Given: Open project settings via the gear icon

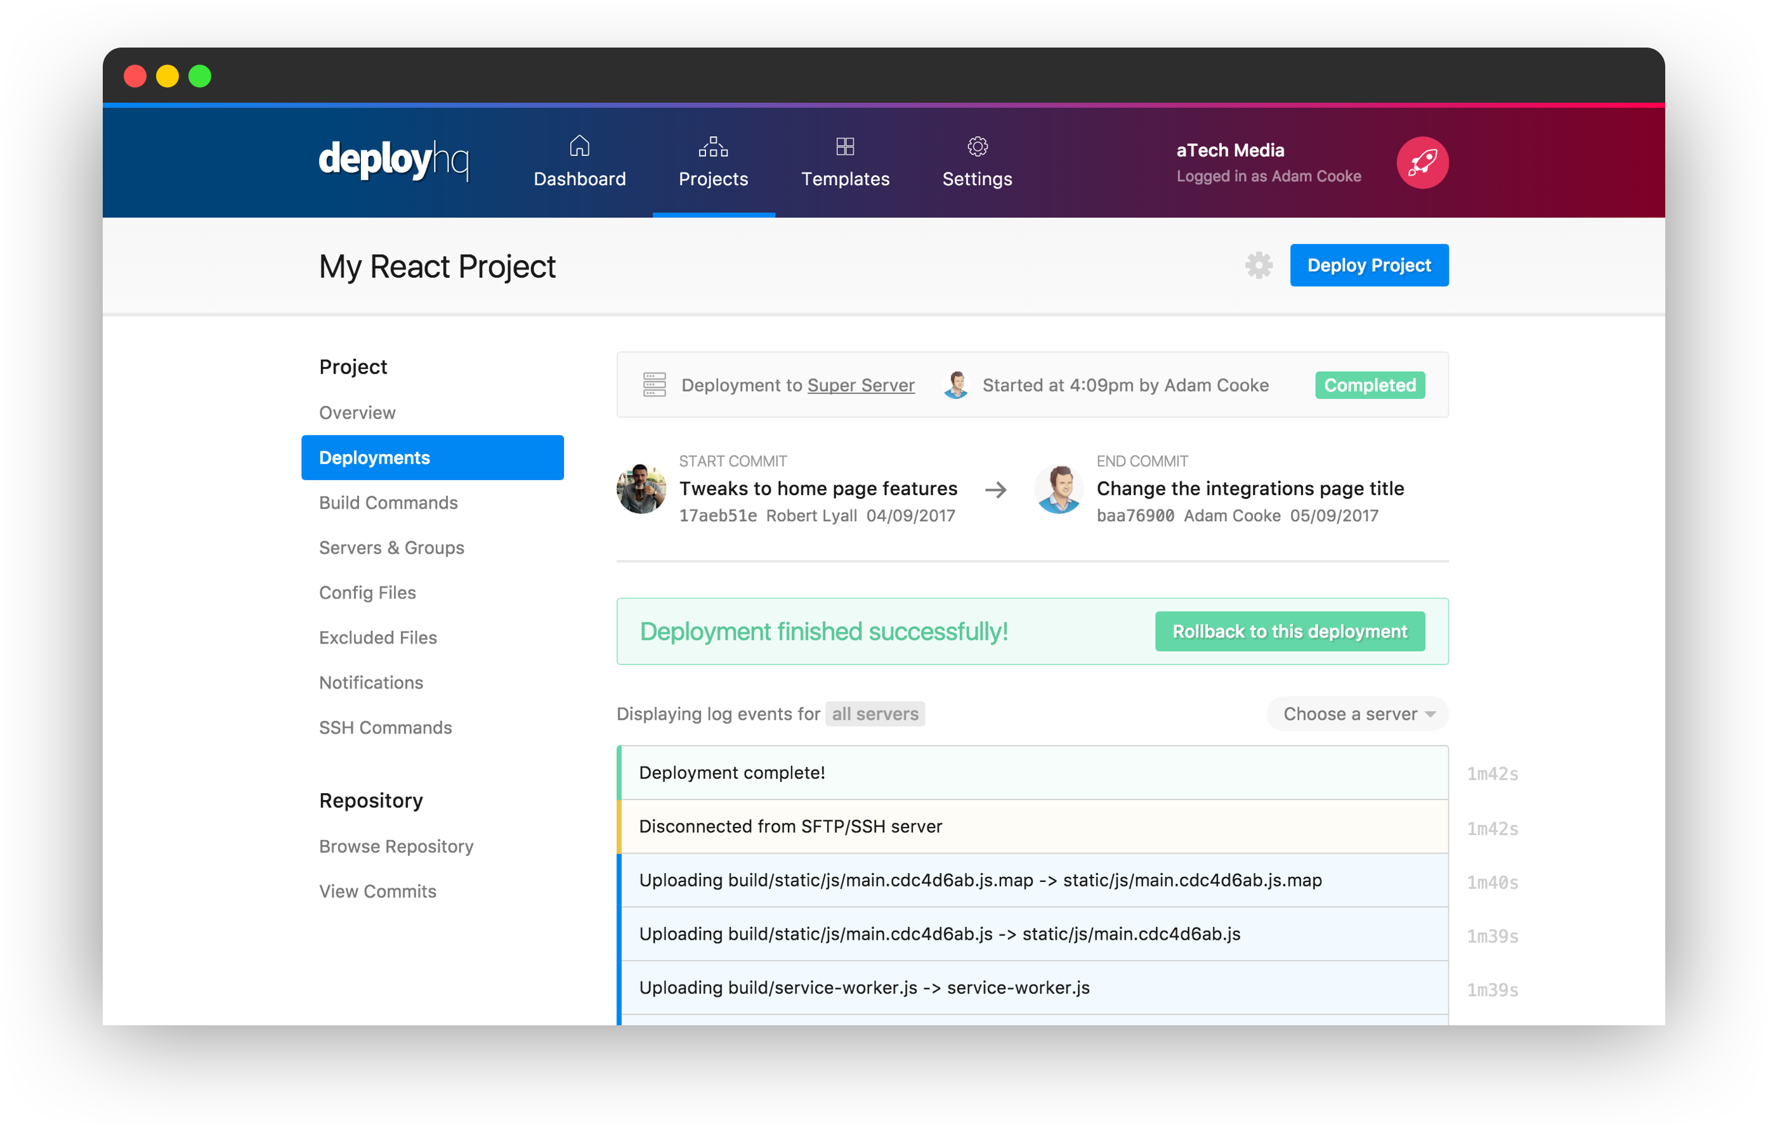Looking at the screenshot, I should [1259, 265].
